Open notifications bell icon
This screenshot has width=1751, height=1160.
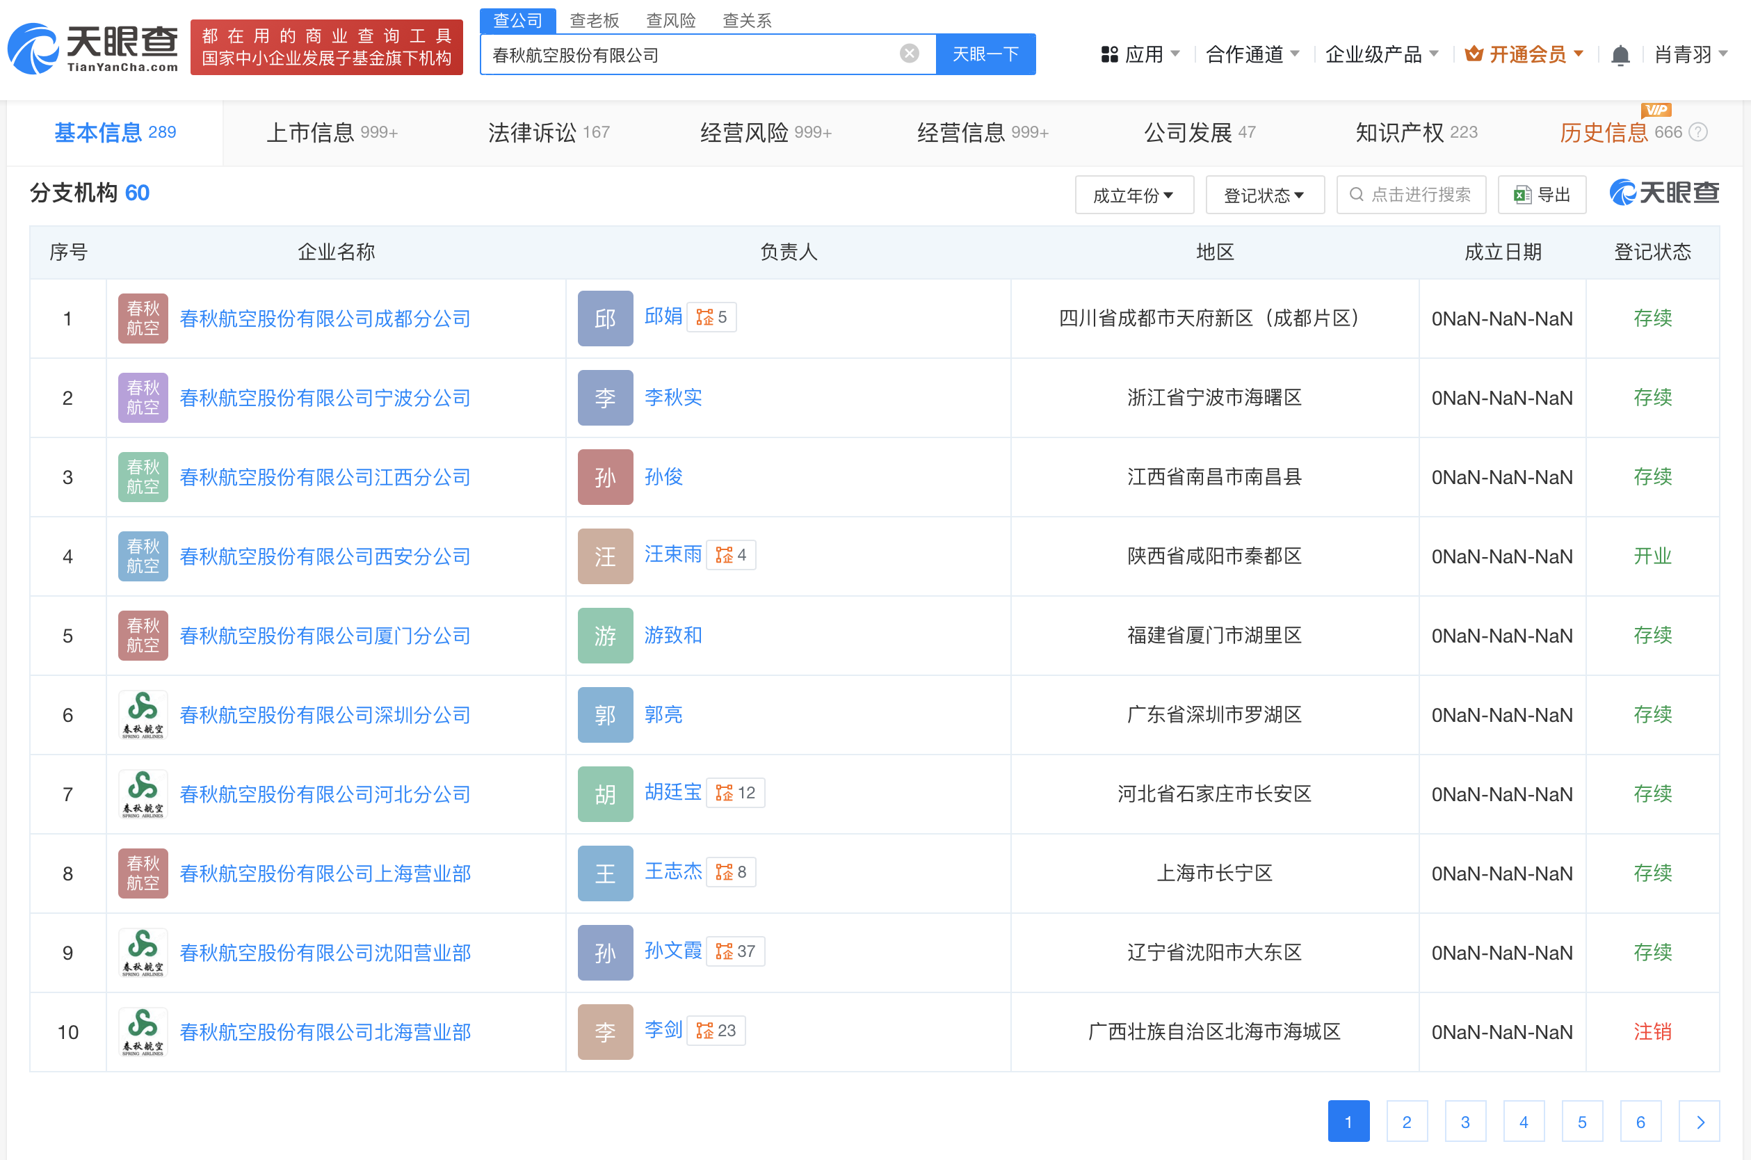tap(1620, 55)
